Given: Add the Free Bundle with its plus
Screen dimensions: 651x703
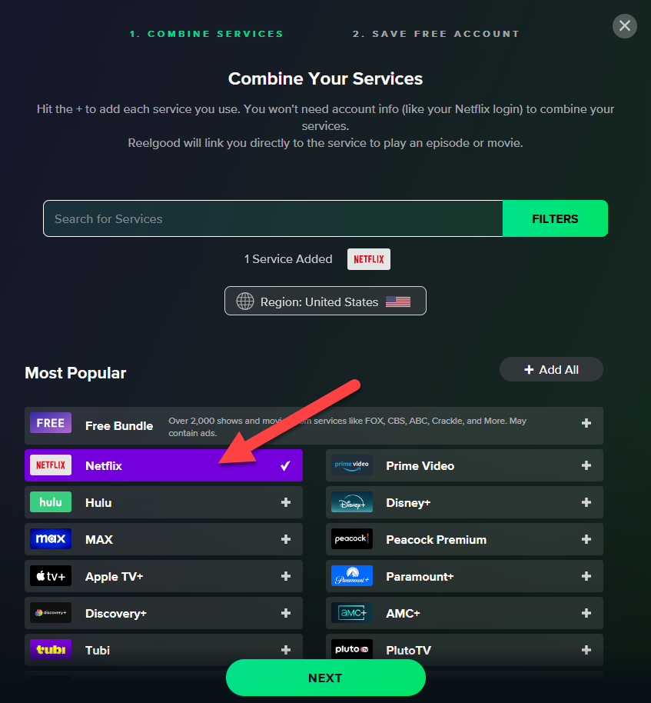Looking at the screenshot, I should (586, 423).
